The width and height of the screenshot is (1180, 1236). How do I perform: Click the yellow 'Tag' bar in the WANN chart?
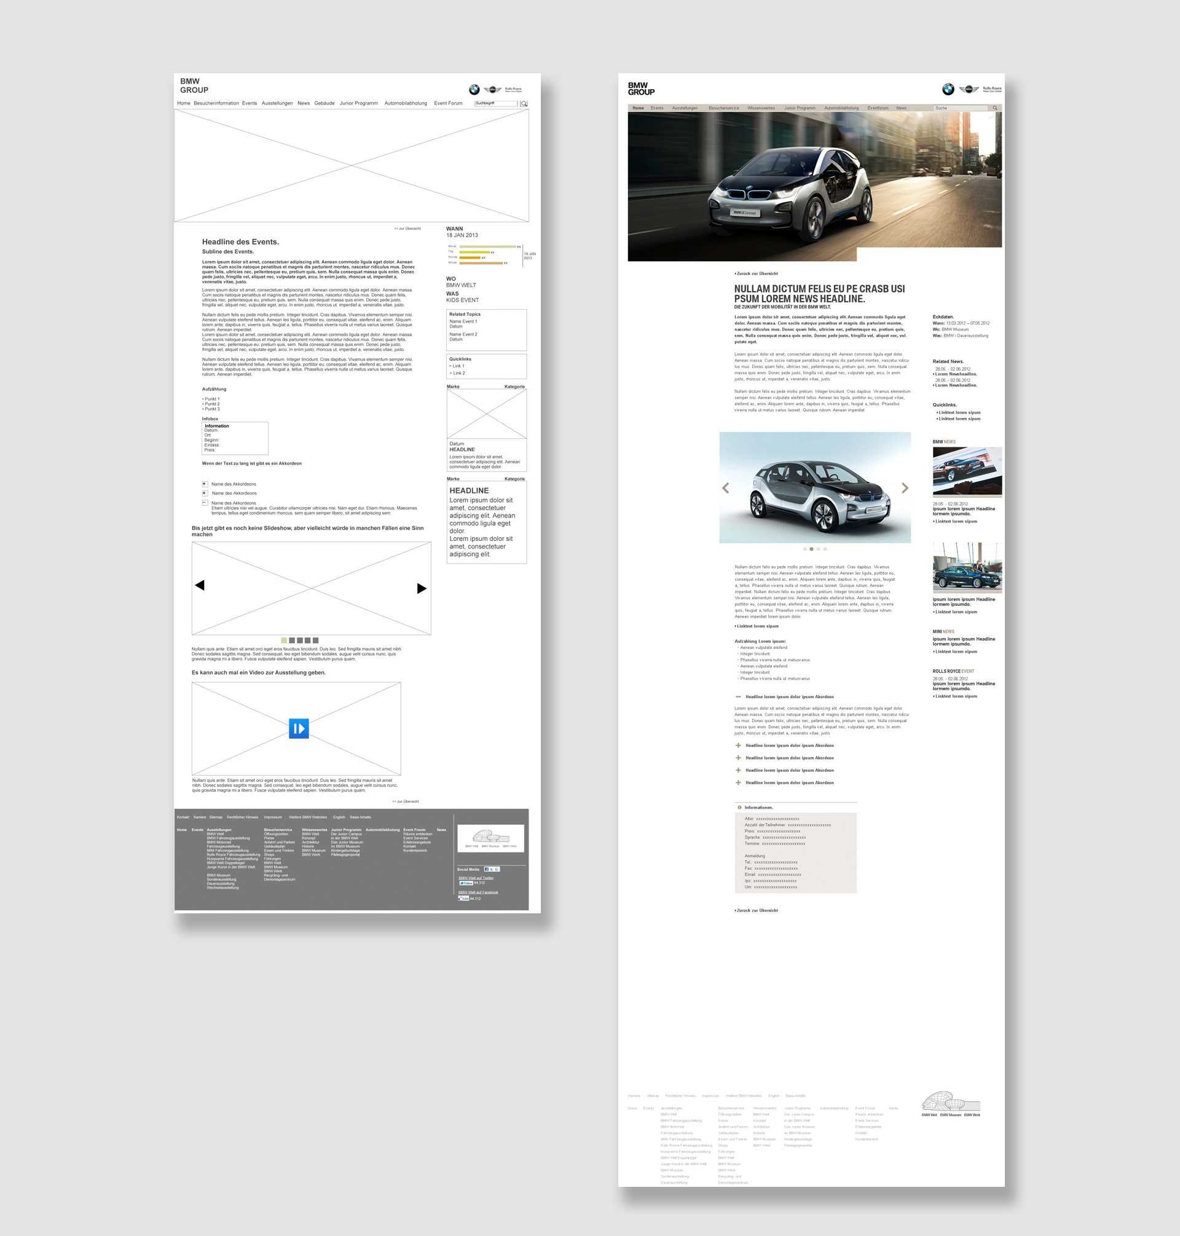(474, 252)
